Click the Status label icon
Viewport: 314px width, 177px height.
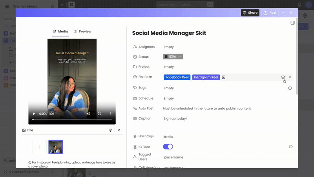pos(135,57)
